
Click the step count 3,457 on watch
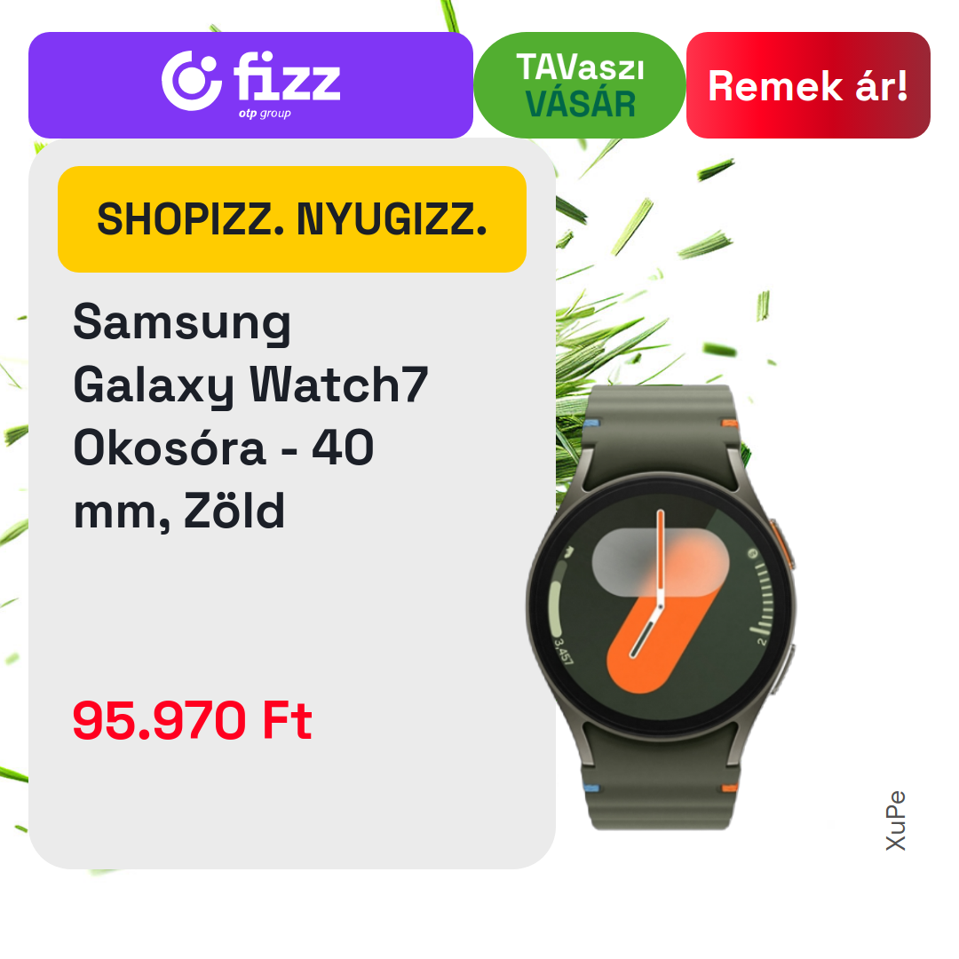563,652
